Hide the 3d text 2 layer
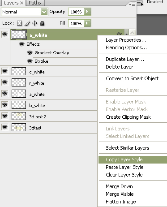Image resolution: width=167 pixels, height=207 pixels. pos(5,116)
